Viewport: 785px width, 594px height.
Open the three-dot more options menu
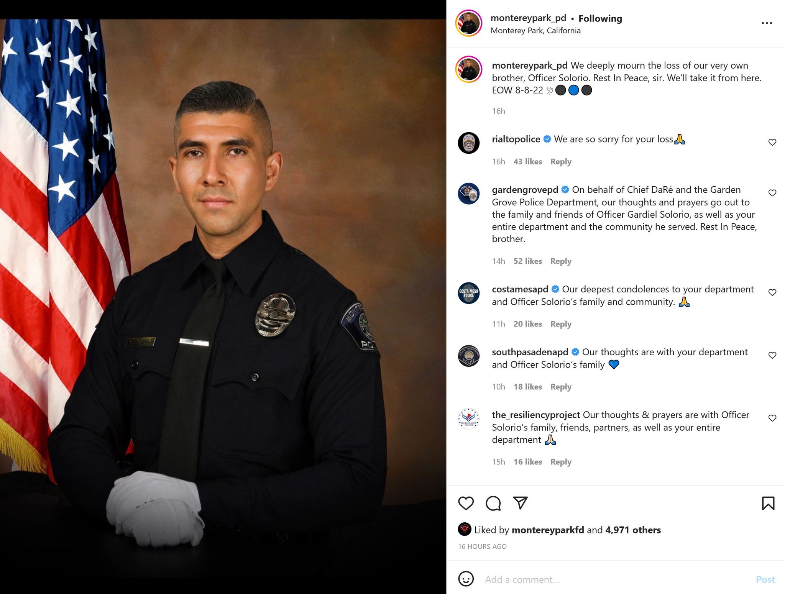767,23
